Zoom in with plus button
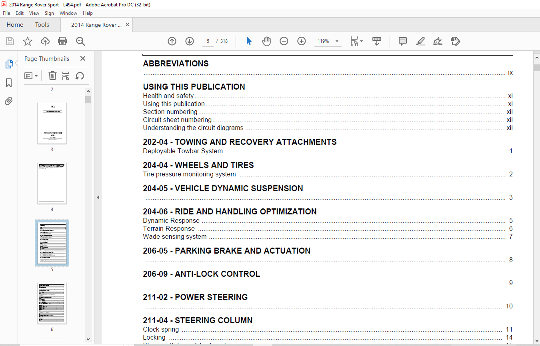Image resolution: width=540 pixels, height=346 pixels. [302, 41]
